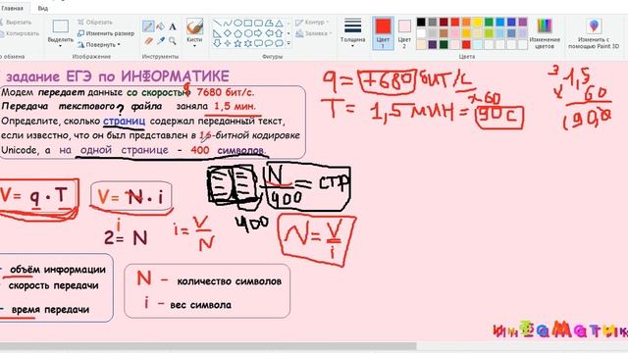Choose the straight Line shape
The image size is (628, 353).
pyautogui.click(x=217, y=24)
